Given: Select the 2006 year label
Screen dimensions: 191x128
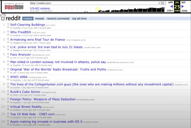Looking at the screenshot, I should pyautogui.click(x=184, y=11).
